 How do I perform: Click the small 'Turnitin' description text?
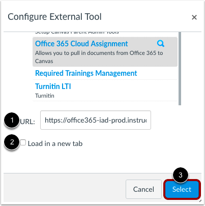[x=45, y=96]
